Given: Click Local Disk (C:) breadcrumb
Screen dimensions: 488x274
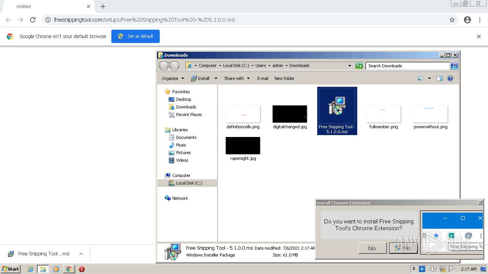Looking at the screenshot, I should pyautogui.click(x=236, y=65).
